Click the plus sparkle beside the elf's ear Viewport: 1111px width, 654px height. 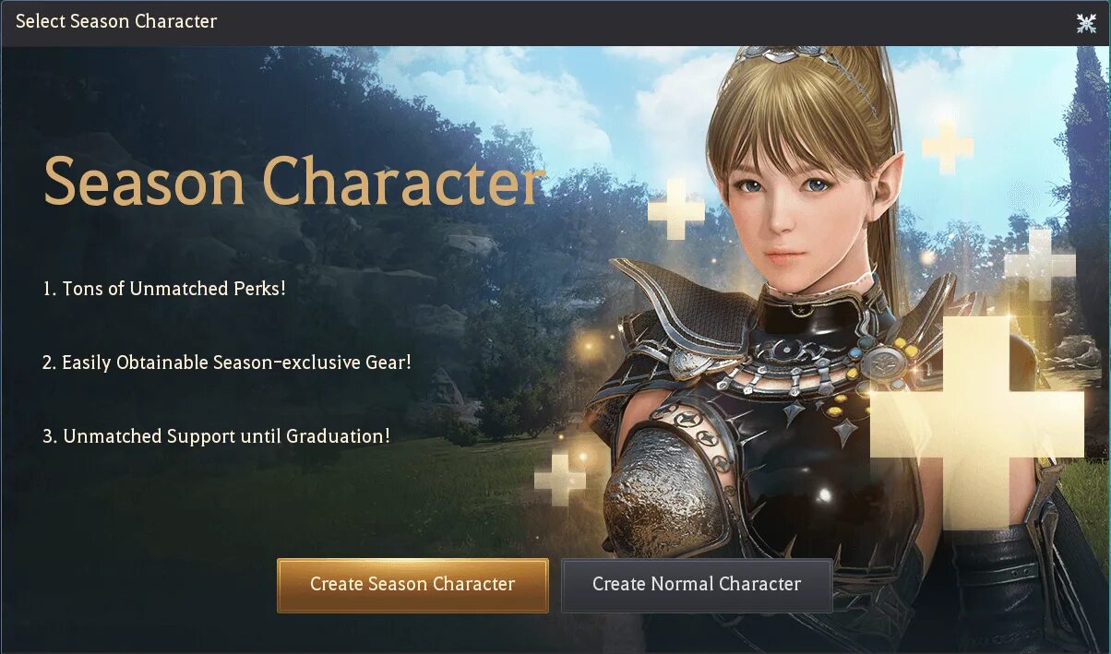[676, 209]
